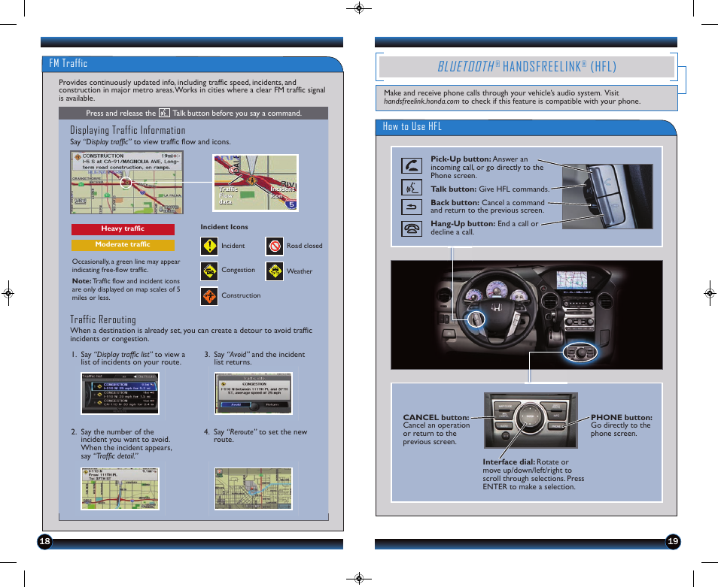
Task: Click the 'Interface dial:' label
Action: pyautogui.click(x=509, y=461)
